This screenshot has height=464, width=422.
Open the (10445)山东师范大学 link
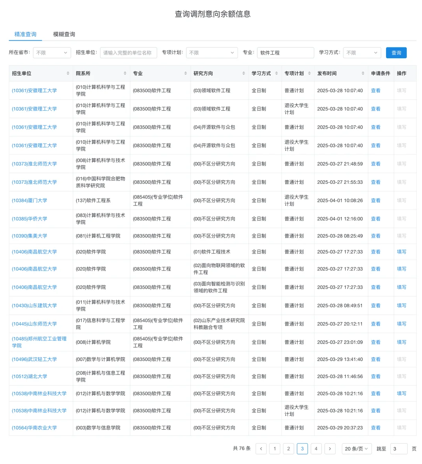pyautogui.click(x=34, y=324)
